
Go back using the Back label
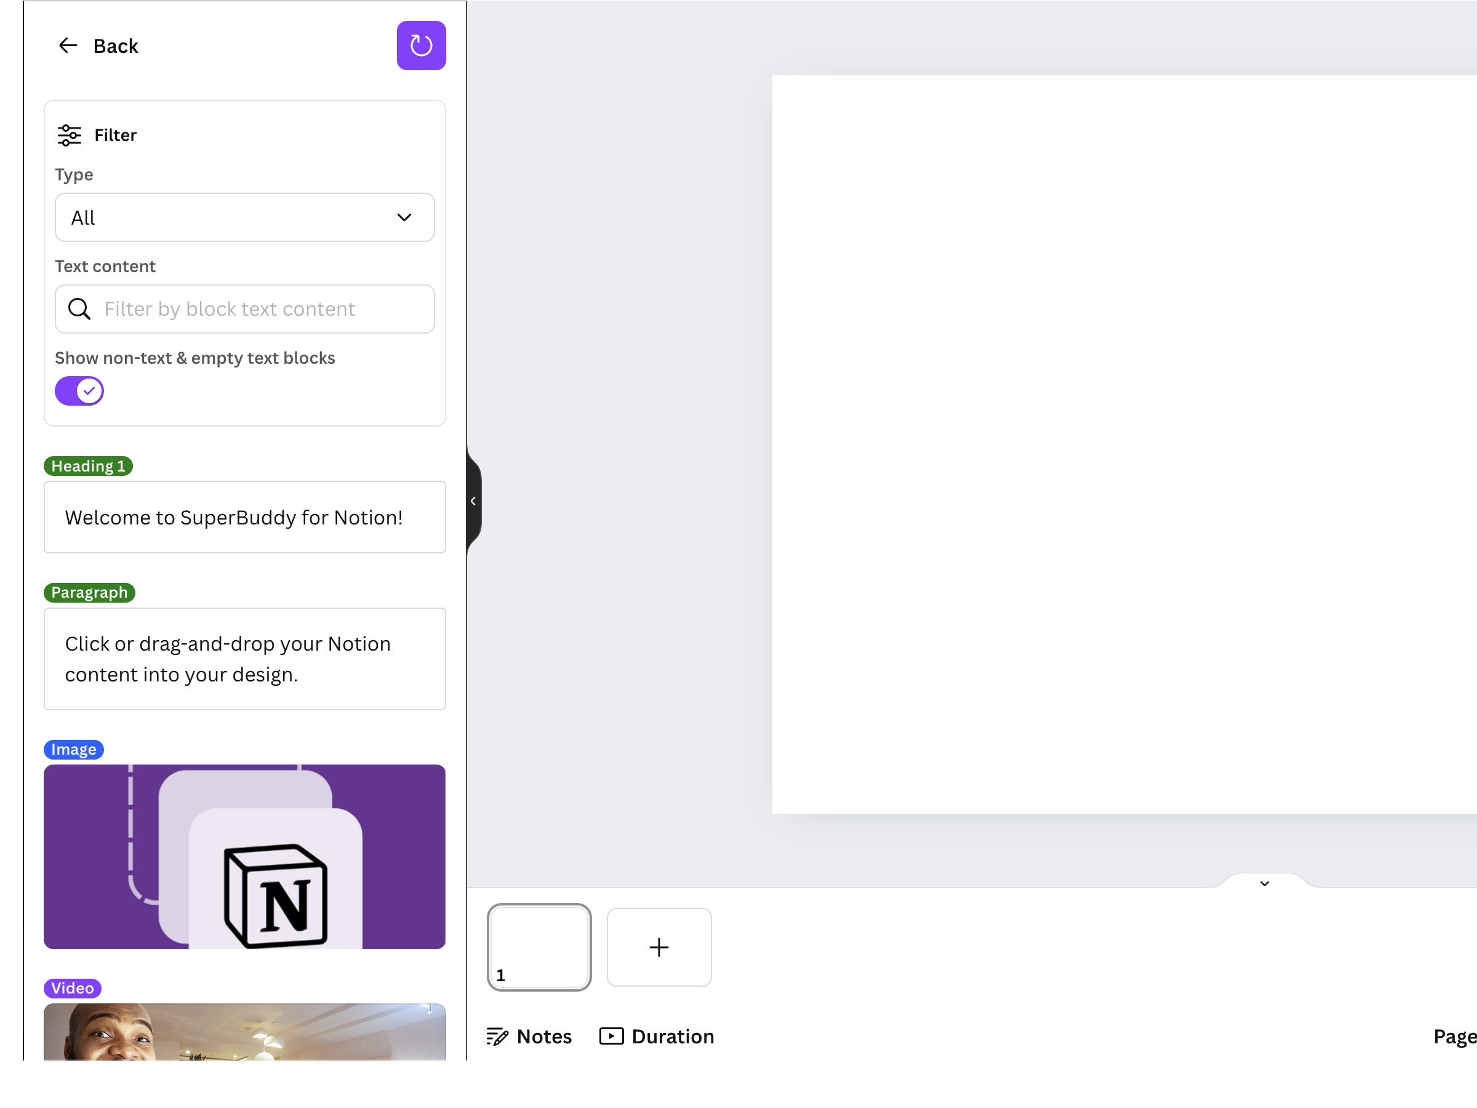[x=116, y=46]
